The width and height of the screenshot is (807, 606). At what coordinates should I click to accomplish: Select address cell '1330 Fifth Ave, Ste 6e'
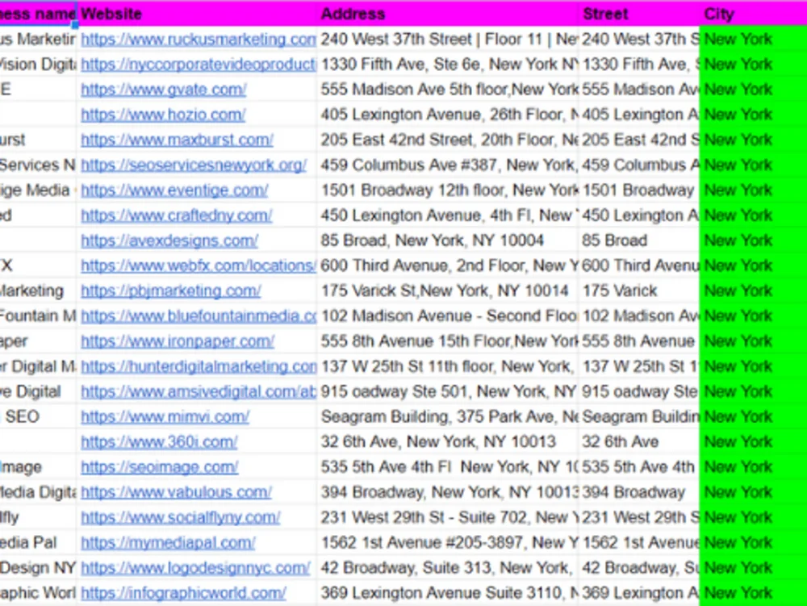[448, 65]
